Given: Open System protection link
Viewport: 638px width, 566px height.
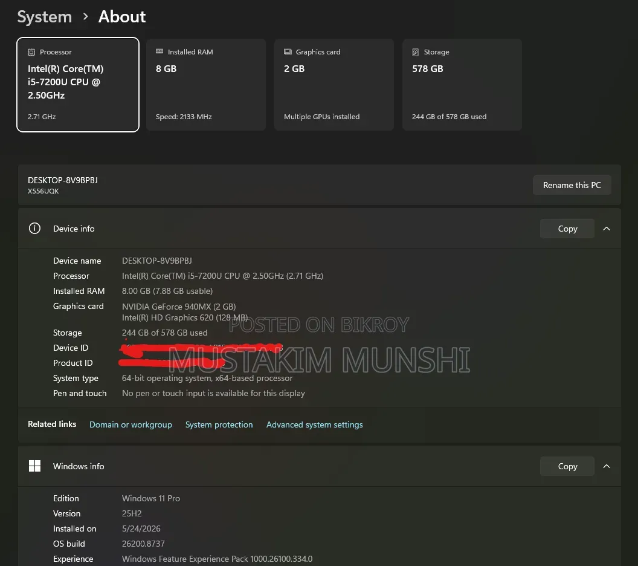Looking at the screenshot, I should 219,424.
